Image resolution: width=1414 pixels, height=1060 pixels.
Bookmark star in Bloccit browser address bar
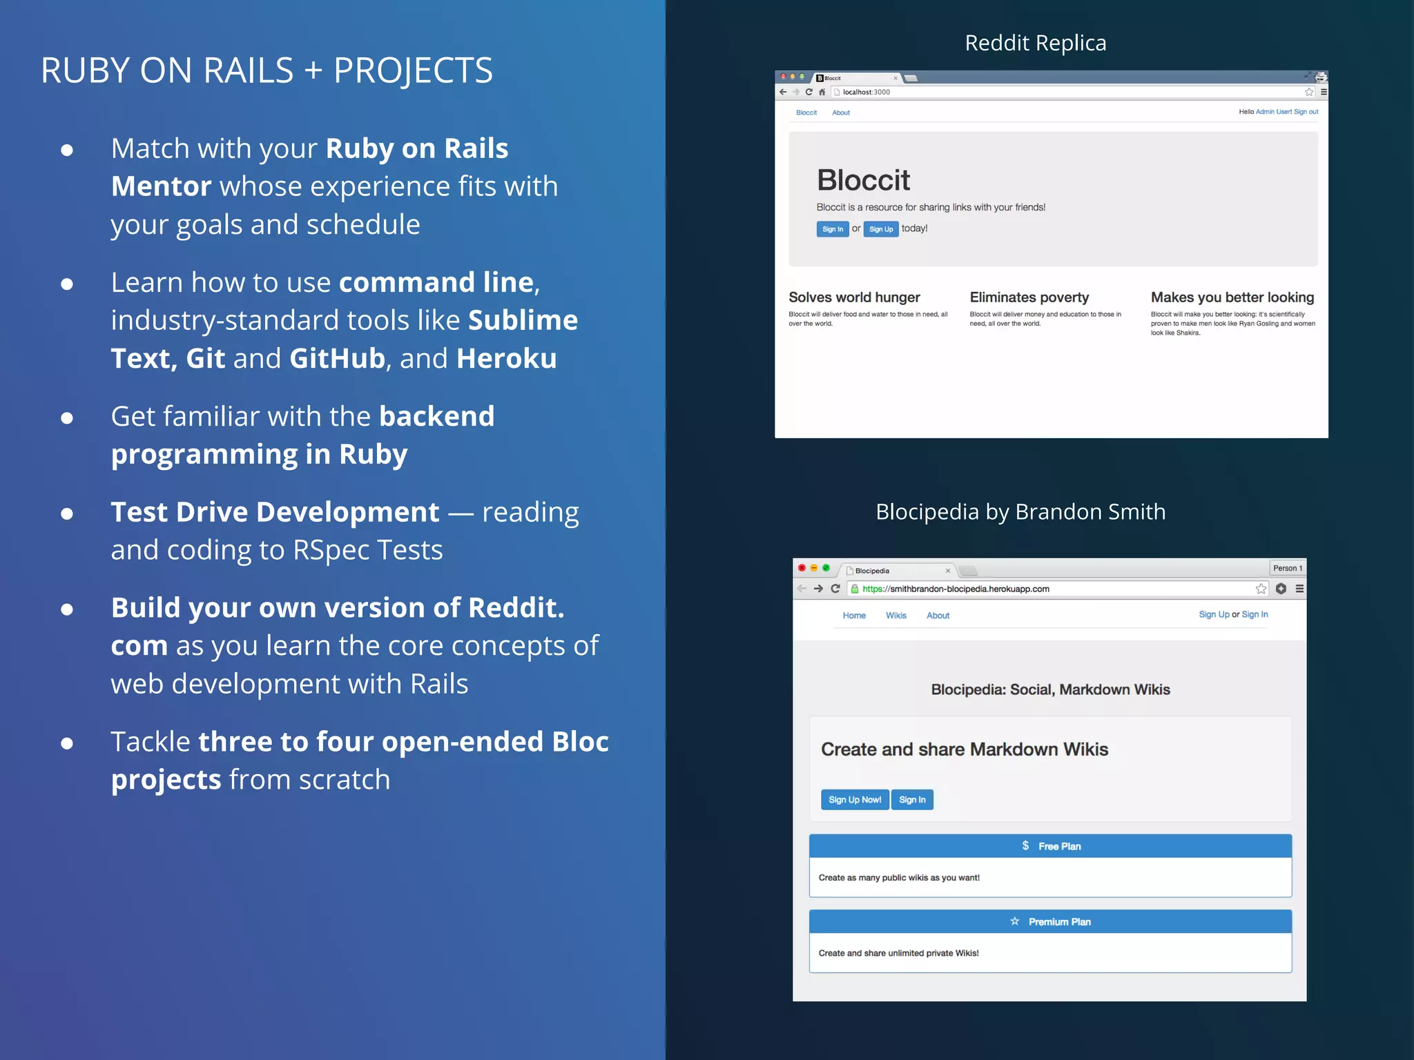pos(1309,92)
